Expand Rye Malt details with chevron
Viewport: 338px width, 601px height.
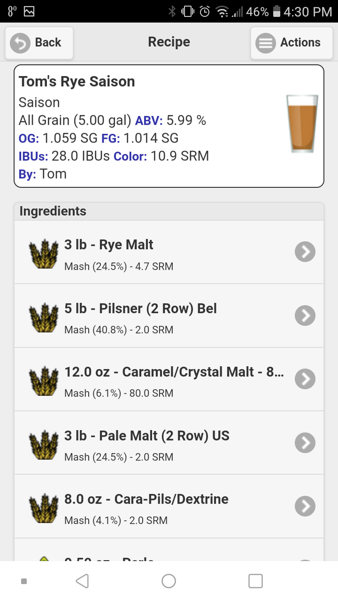305,252
